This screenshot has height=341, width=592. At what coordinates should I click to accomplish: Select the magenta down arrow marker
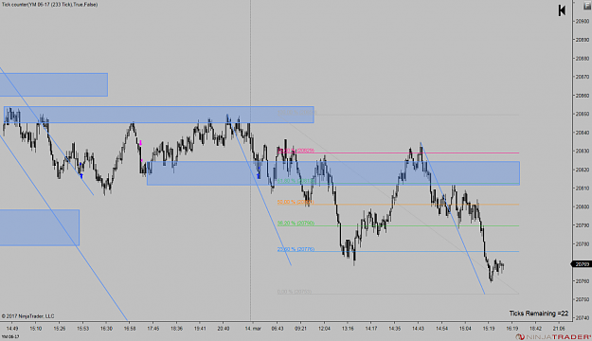click(140, 143)
